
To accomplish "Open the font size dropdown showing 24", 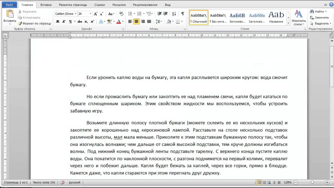I will [91, 14].
